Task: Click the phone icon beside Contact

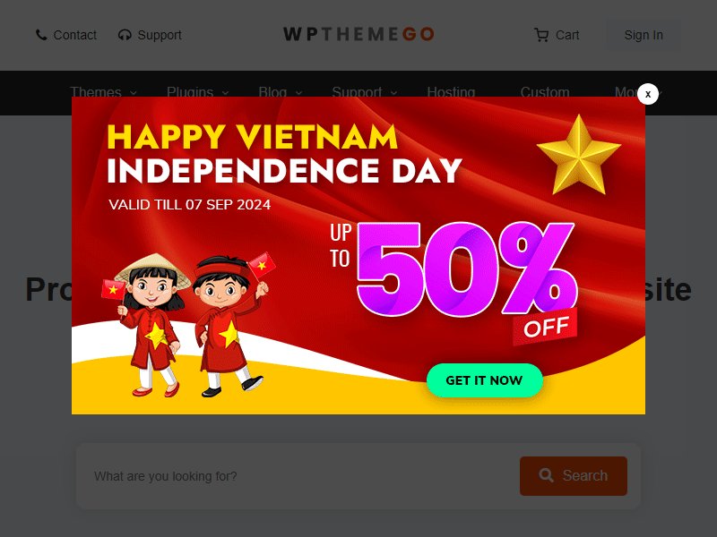Action: click(x=41, y=35)
